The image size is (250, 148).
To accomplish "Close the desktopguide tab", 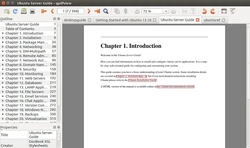I will click(90, 20).
